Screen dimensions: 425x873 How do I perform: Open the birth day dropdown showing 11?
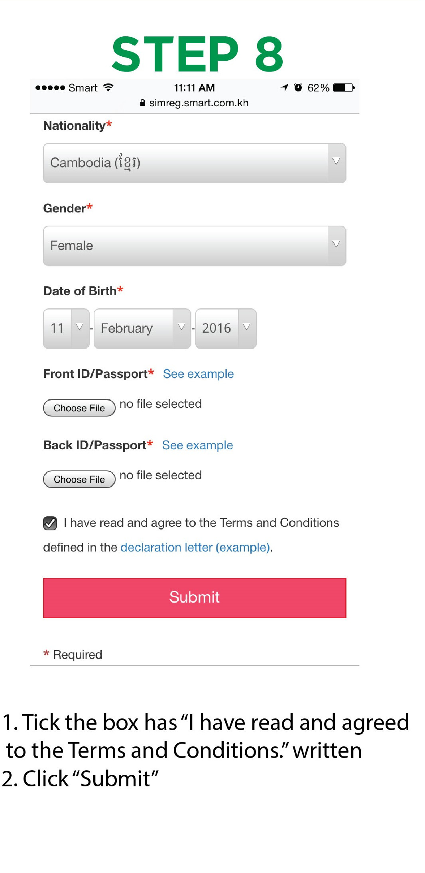coord(66,328)
